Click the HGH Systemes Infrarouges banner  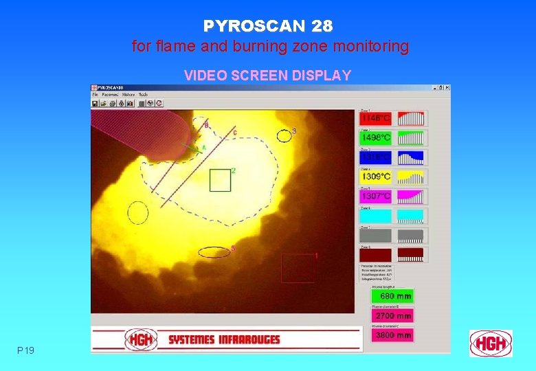tap(227, 339)
